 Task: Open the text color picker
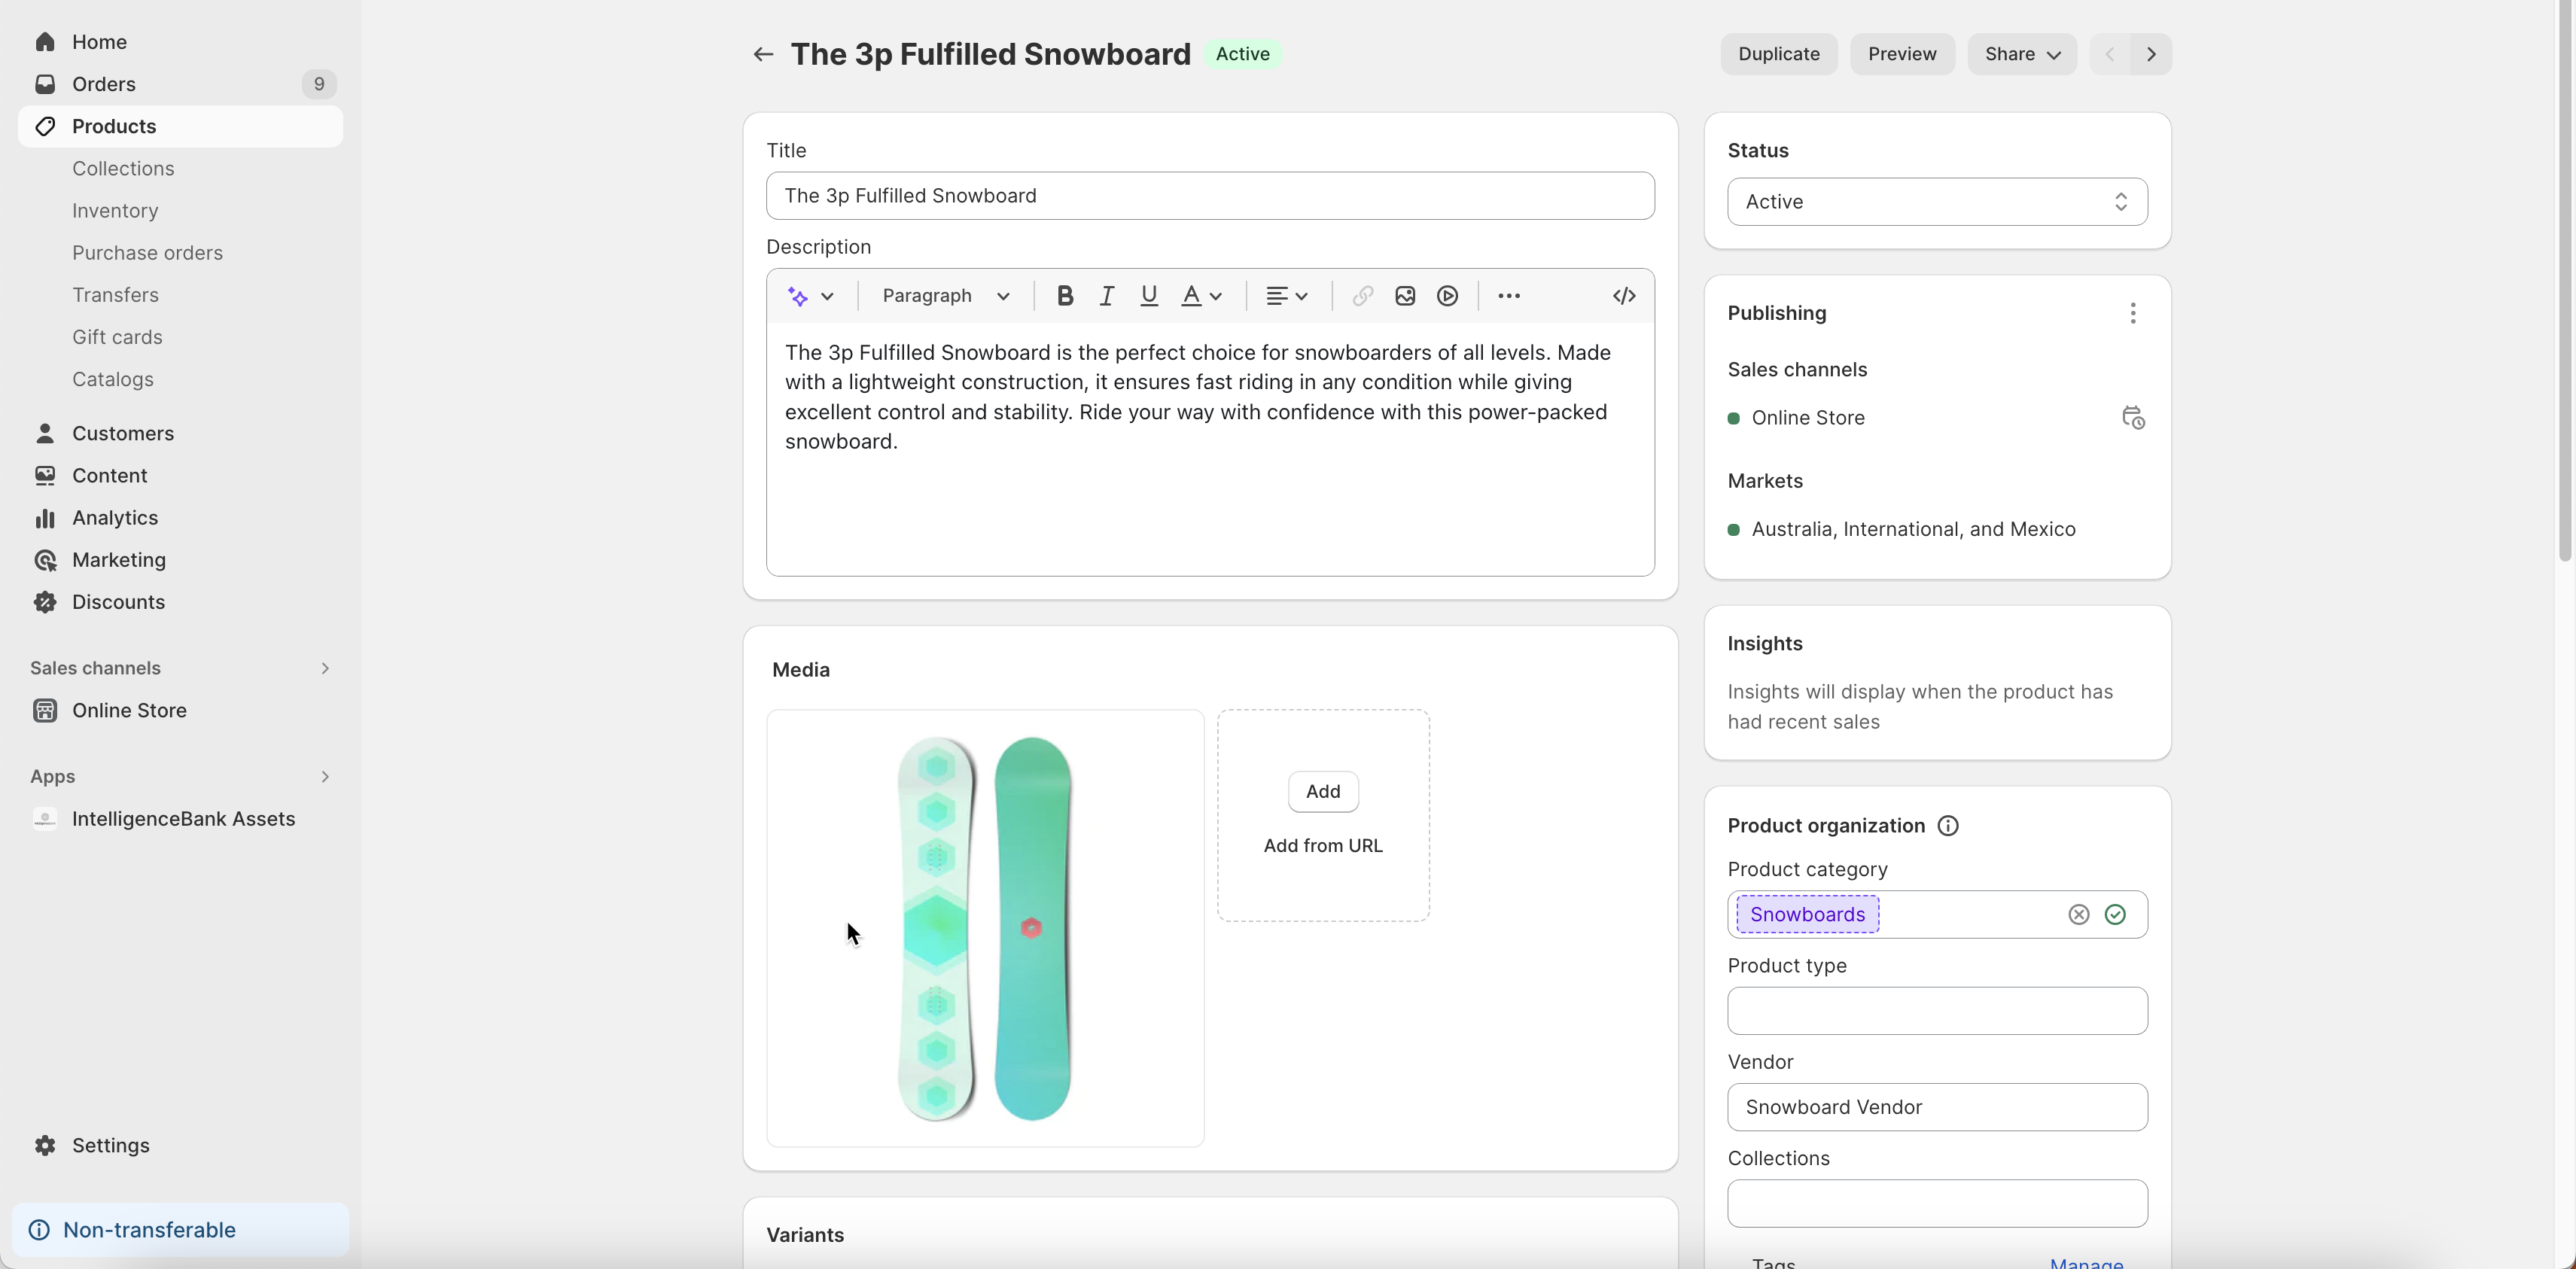click(1202, 296)
